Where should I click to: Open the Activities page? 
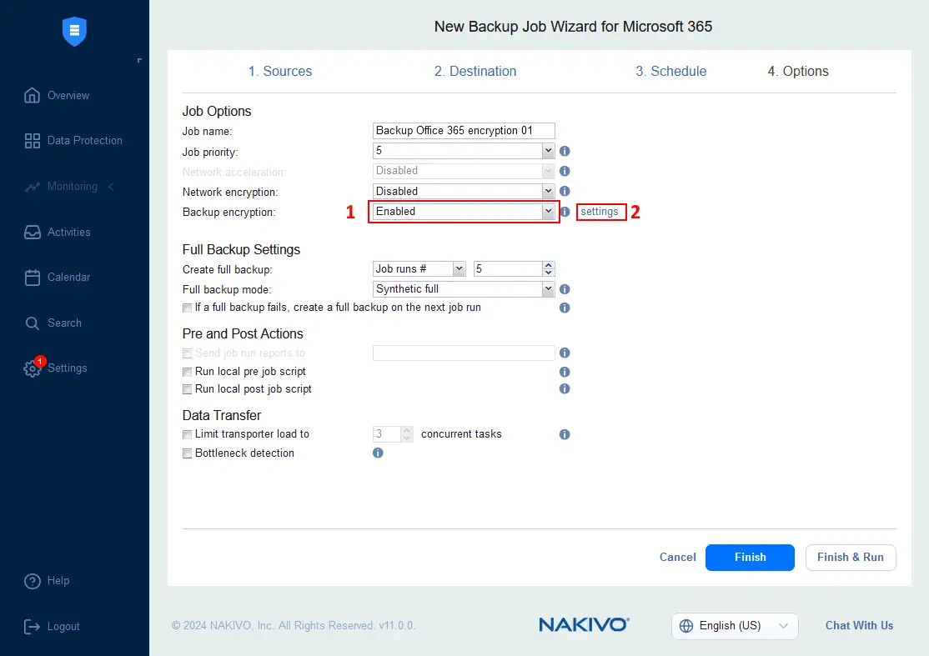[58, 232]
